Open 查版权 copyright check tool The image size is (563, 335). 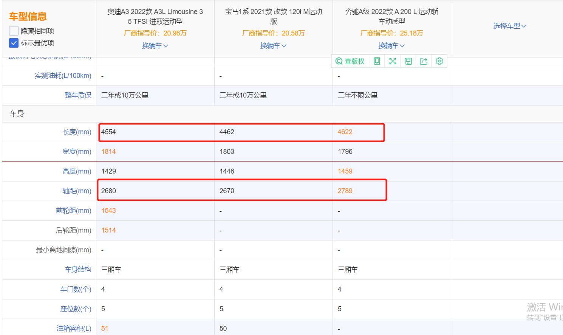click(350, 61)
